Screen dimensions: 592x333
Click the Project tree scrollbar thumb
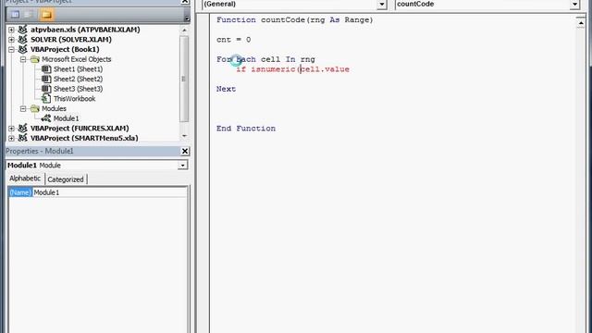[x=184, y=79]
